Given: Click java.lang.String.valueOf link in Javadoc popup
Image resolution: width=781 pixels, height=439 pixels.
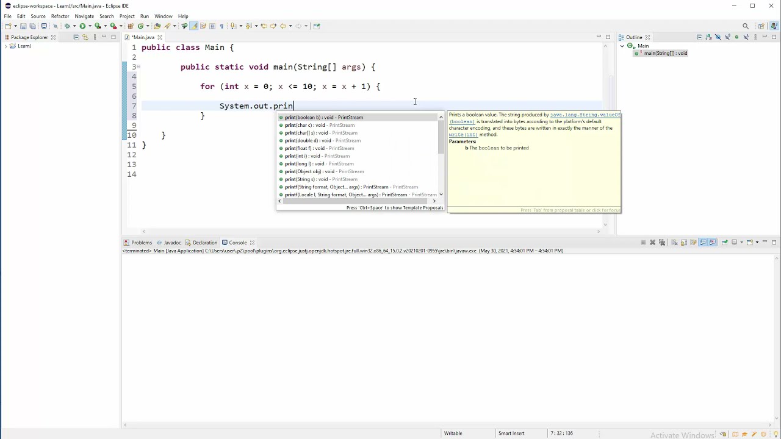Looking at the screenshot, I should coord(585,115).
